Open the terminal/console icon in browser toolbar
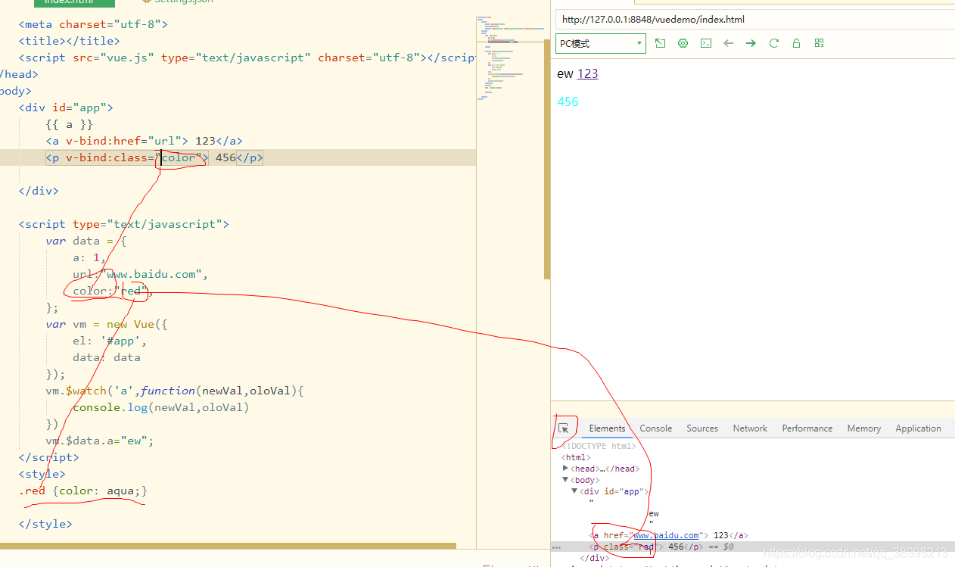The image size is (955, 567). coord(705,43)
